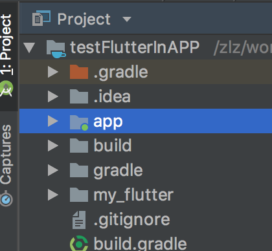This screenshot has height=251, width=272.
Task: Expand the .gradle folder arrow
Action: click(x=53, y=72)
